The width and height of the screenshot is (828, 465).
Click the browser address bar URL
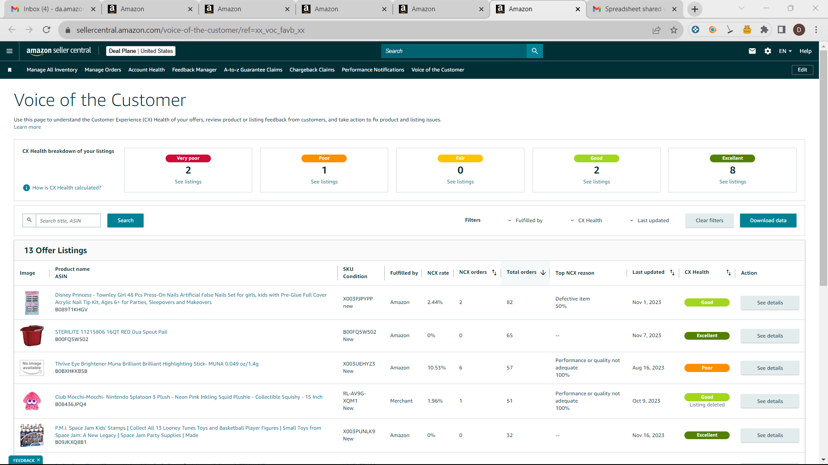click(x=190, y=30)
